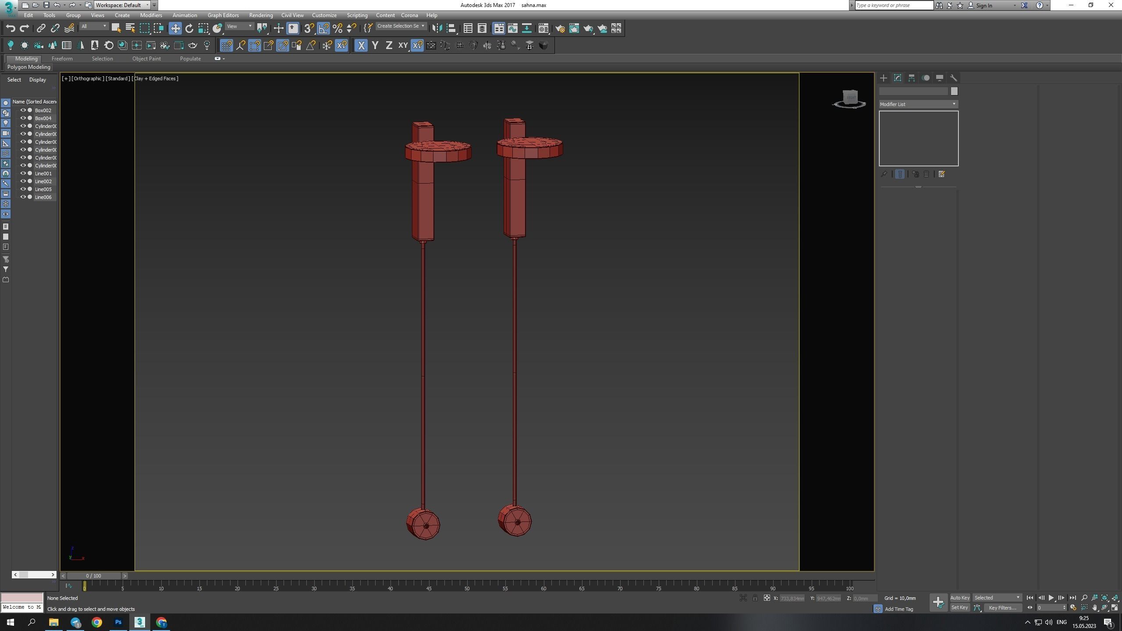Click the object color swatch
The width and height of the screenshot is (1122, 631).
(954, 91)
